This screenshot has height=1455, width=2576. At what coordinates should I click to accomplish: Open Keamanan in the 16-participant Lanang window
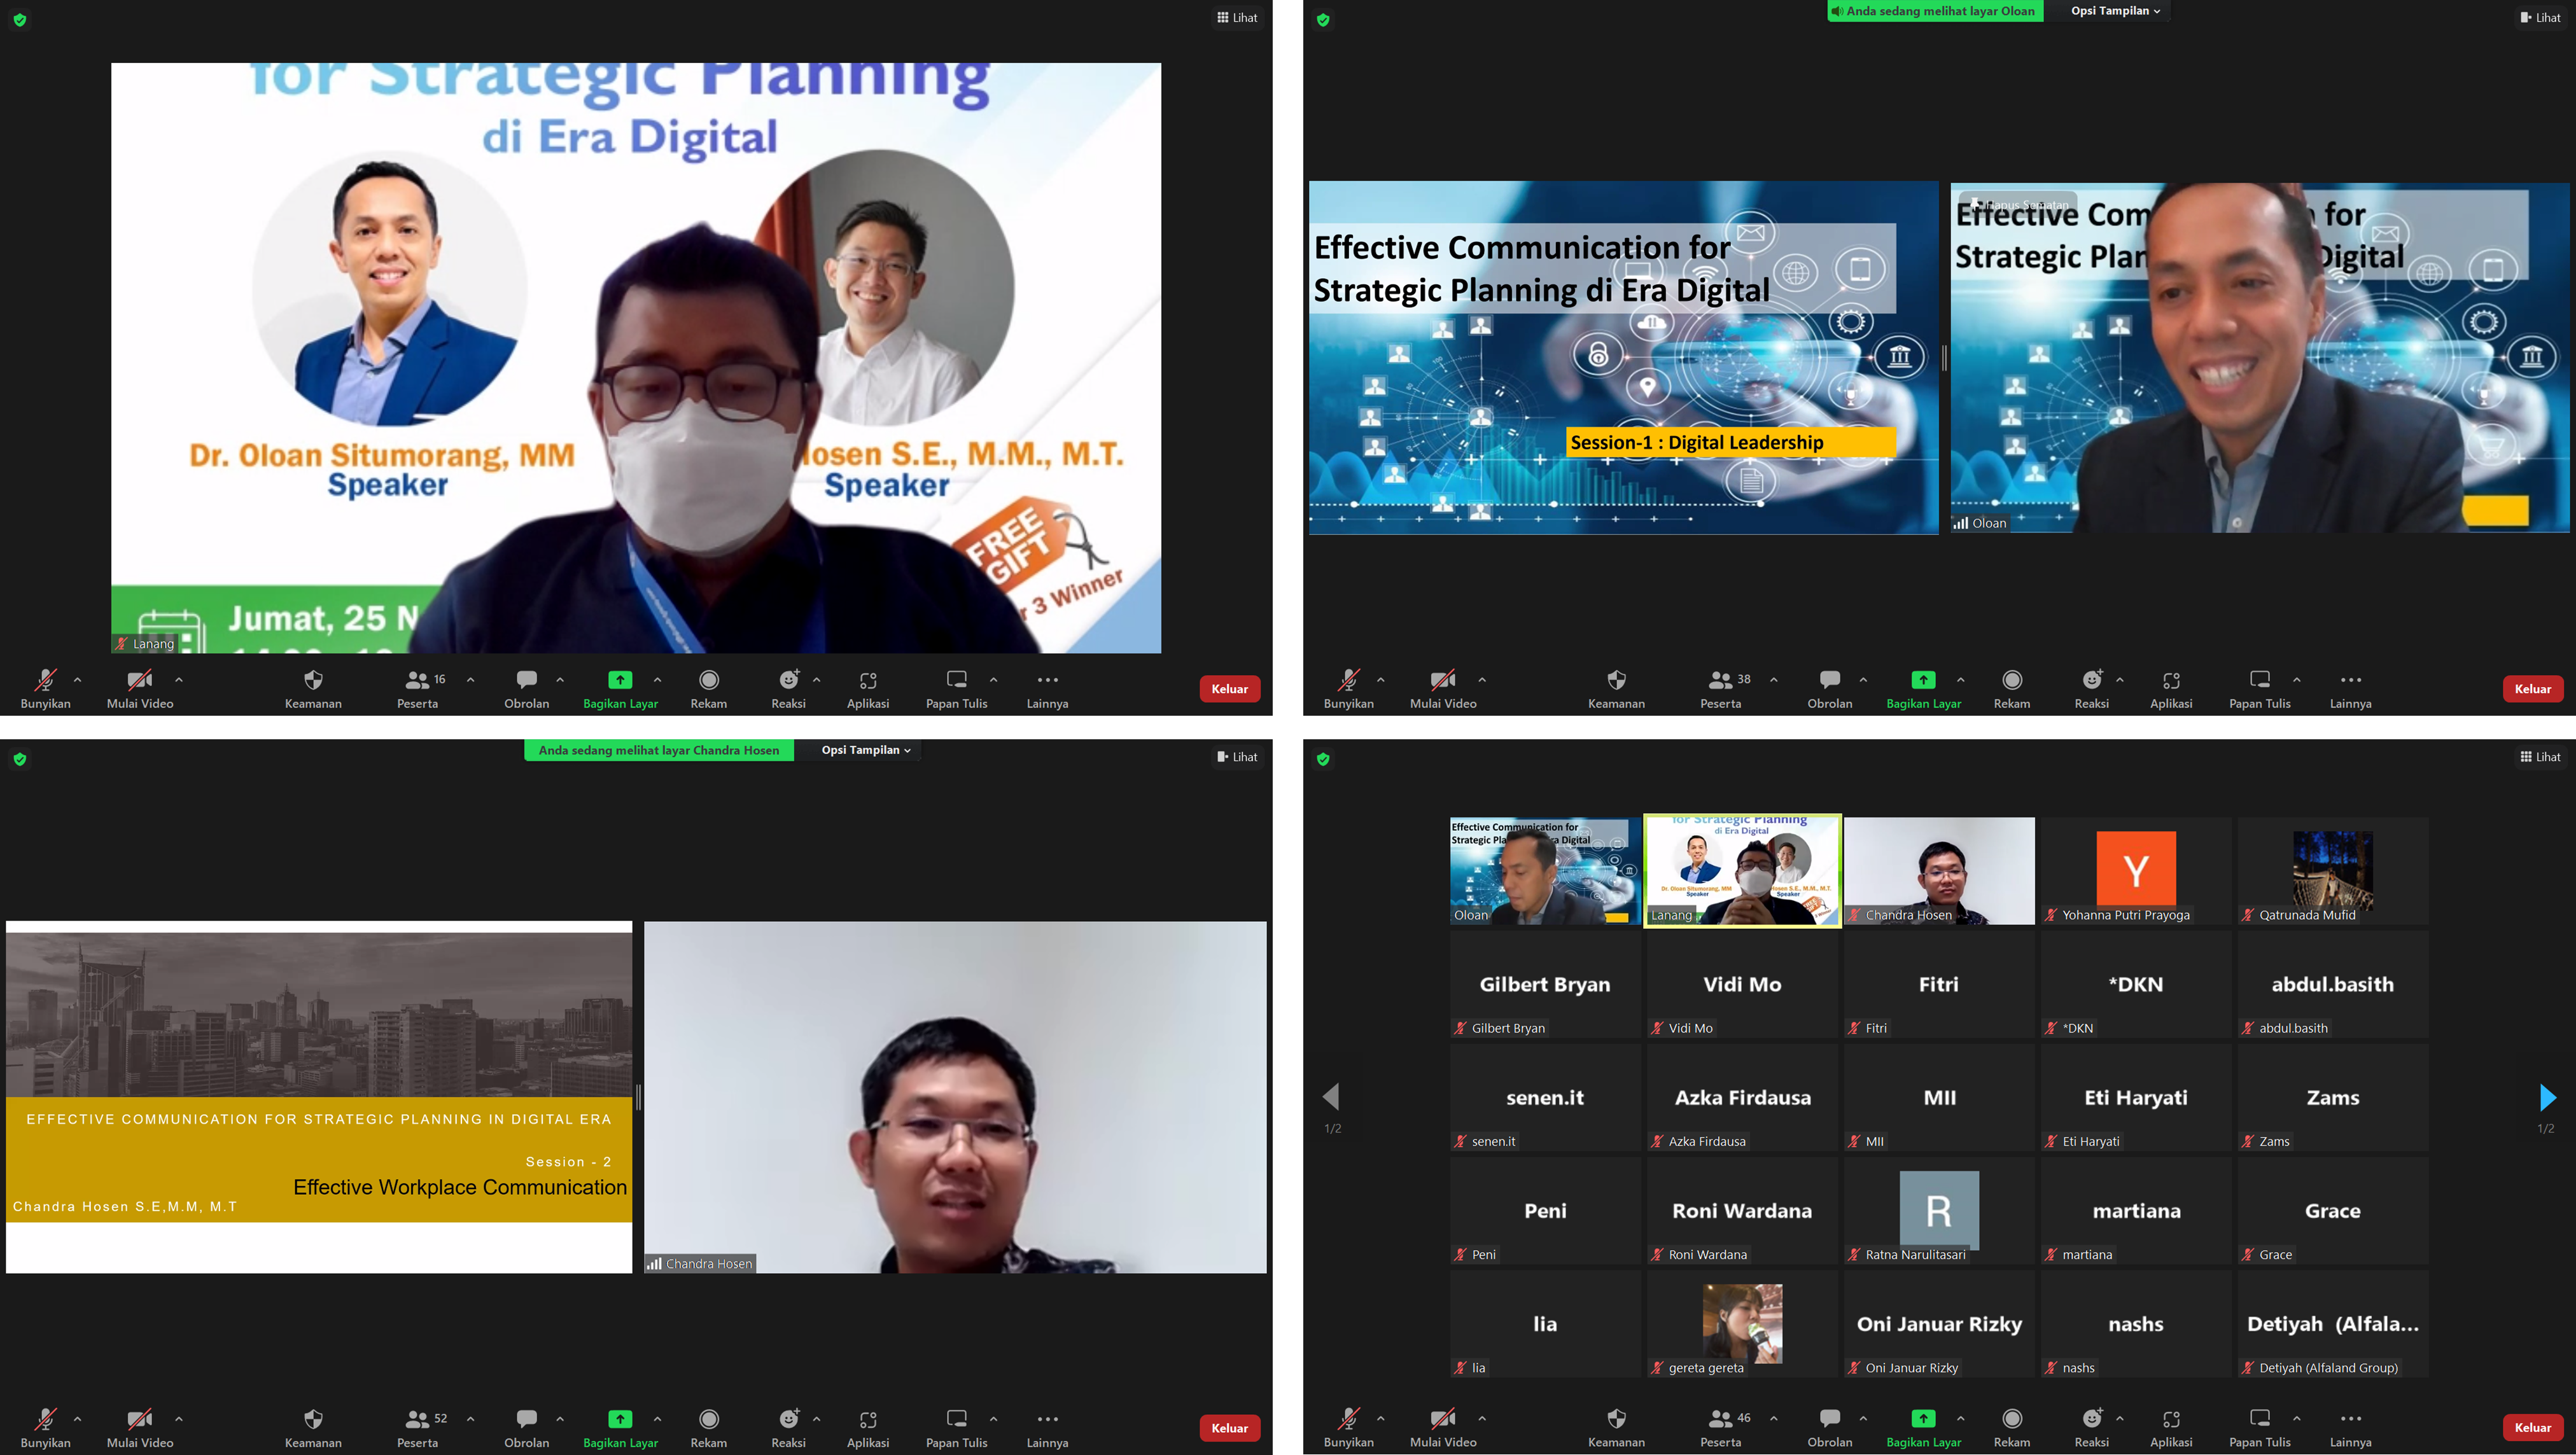(313, 689)
